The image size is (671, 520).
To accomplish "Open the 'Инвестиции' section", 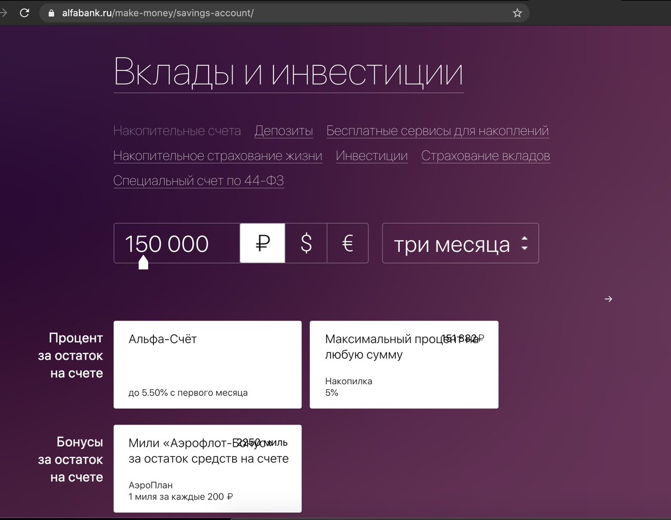I will 371,156.
